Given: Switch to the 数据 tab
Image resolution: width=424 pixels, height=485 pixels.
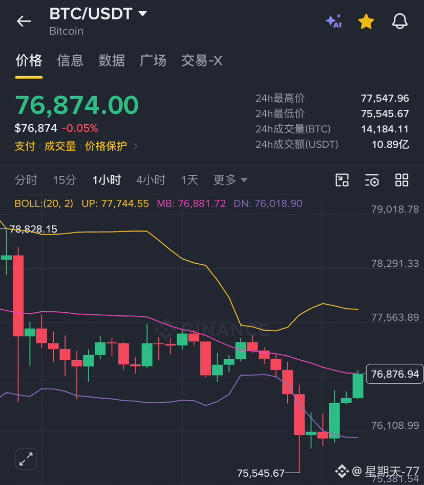Looking at the screenshot, I should (x=112, y=60).
